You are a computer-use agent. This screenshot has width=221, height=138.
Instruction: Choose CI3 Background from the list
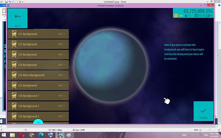[x=38, y=54]
